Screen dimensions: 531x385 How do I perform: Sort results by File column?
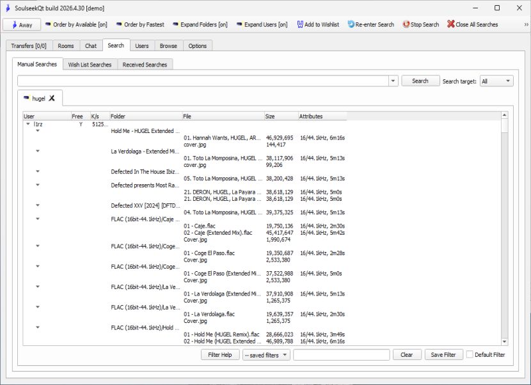pos(223,116)
